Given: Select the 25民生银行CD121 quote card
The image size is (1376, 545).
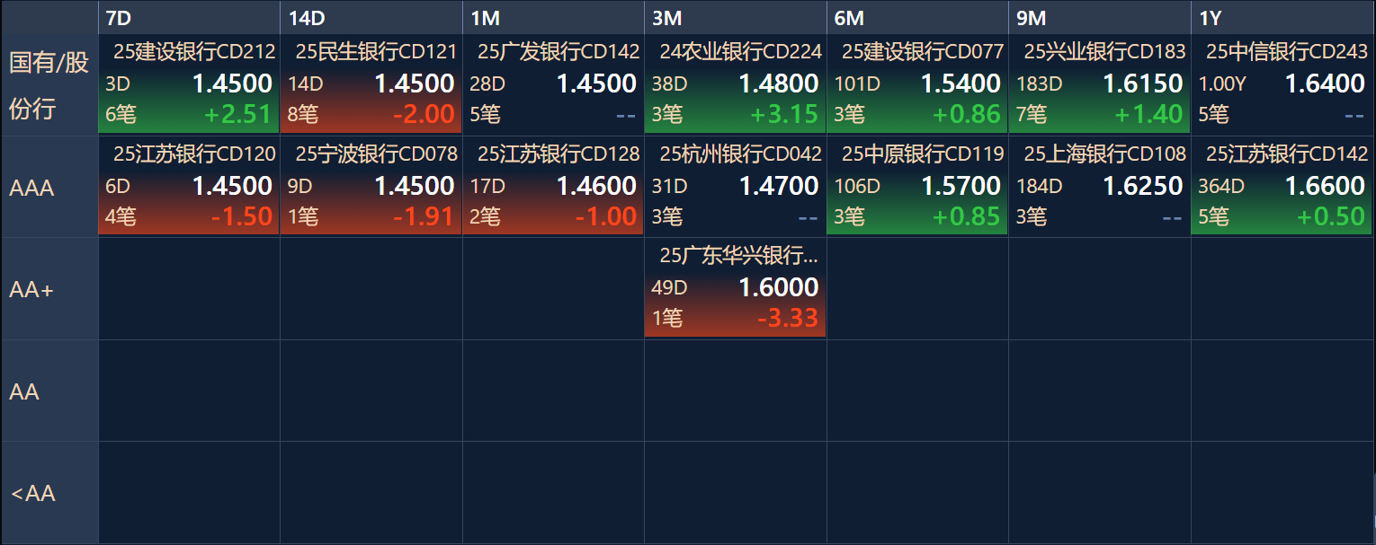Looking at the screenshot, I should click(x=371, y=84).
